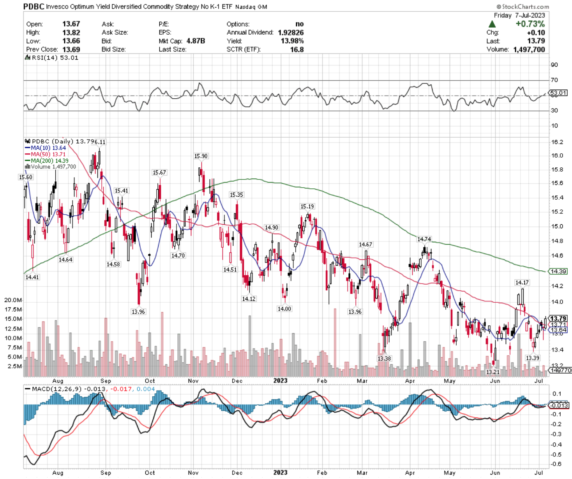Click the candlestick icon before PDBC (Daily)
572x479 pixels.
pos(27,141)
